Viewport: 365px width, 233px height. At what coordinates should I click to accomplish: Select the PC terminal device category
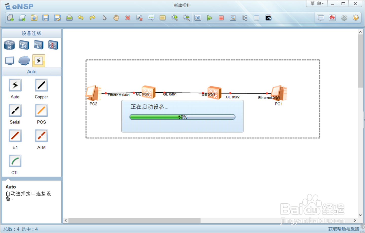[x=10, y=61]
